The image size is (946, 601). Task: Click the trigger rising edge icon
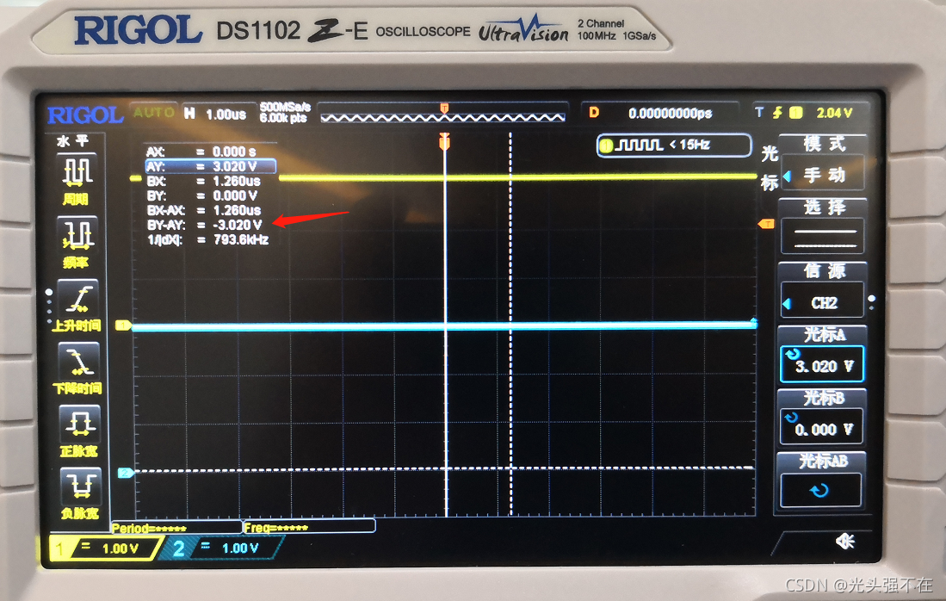[x=777, y=112]
